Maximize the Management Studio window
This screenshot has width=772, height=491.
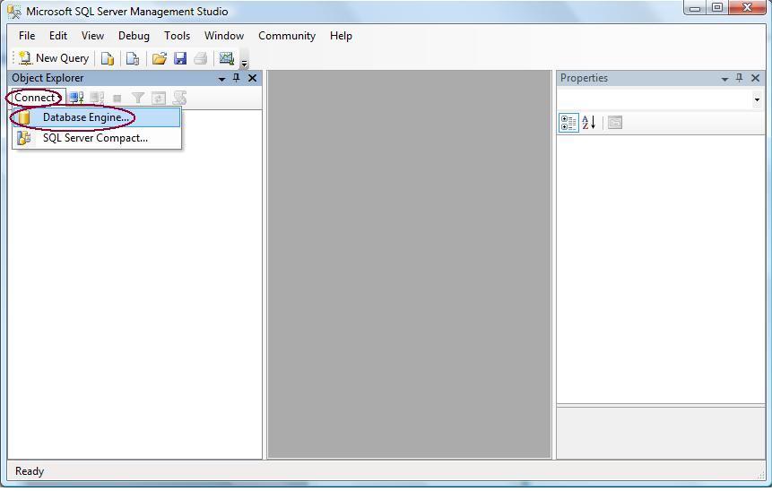[717, 8]
